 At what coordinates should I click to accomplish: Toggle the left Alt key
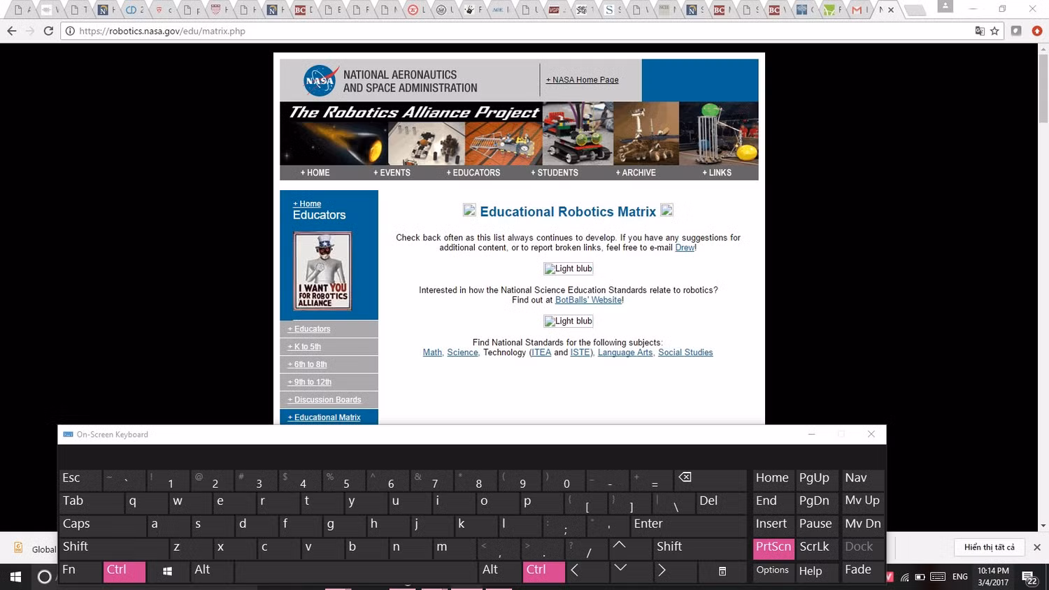click(211, 571)
